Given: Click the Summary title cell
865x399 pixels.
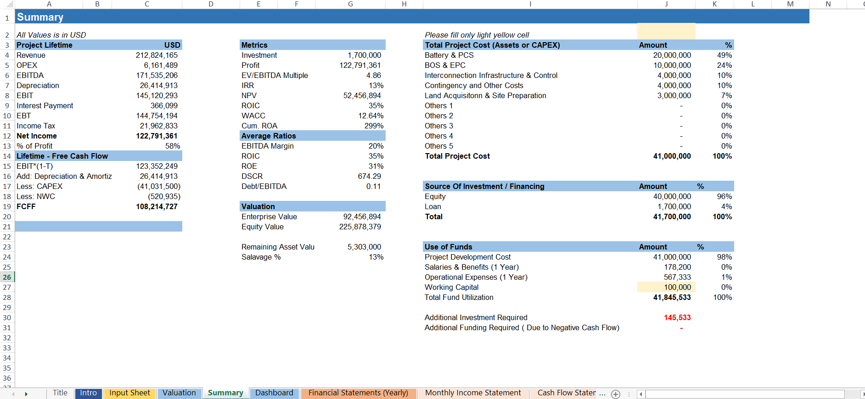Looking at the screenshot, I should pyautogui.click(x=40, y=17).
